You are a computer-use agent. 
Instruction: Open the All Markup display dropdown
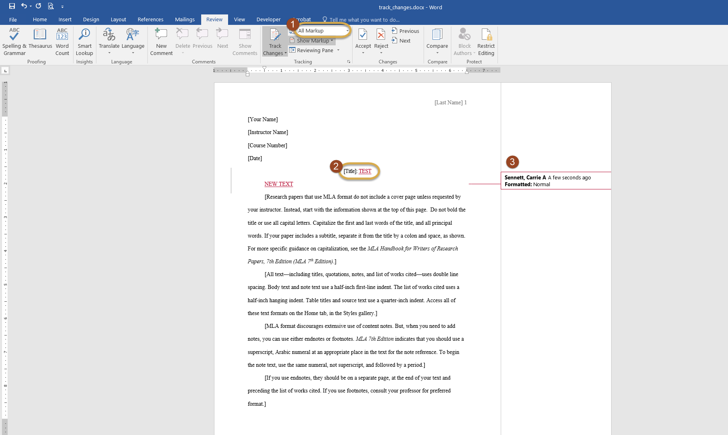pos(323,31)
